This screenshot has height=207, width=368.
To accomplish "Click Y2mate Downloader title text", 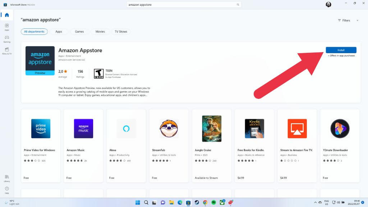I will point(335,150).
